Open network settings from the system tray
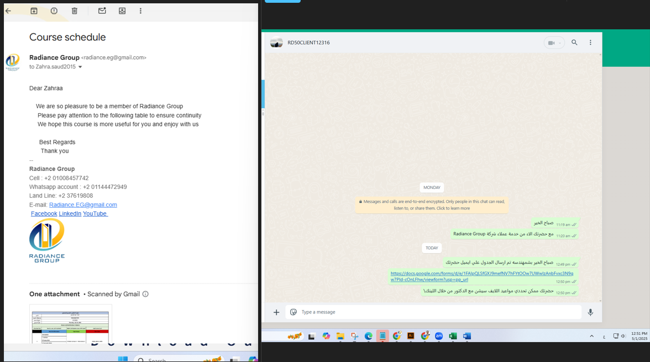 click(x=616, y=336)
